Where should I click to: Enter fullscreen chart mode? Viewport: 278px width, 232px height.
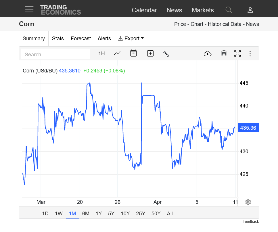[237, 53]
